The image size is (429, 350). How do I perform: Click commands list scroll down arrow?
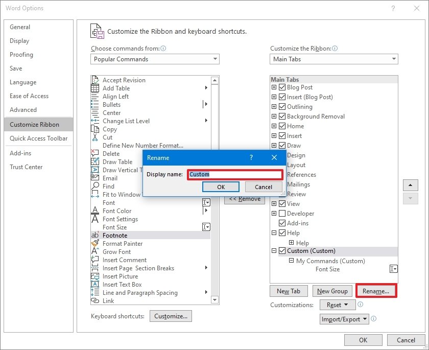pos(215,300)
